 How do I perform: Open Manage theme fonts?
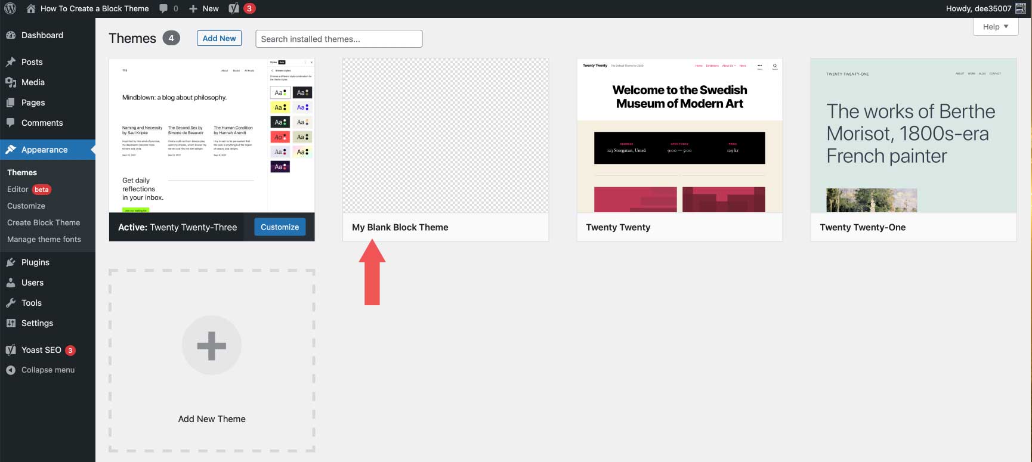click(x=44, y=239)
